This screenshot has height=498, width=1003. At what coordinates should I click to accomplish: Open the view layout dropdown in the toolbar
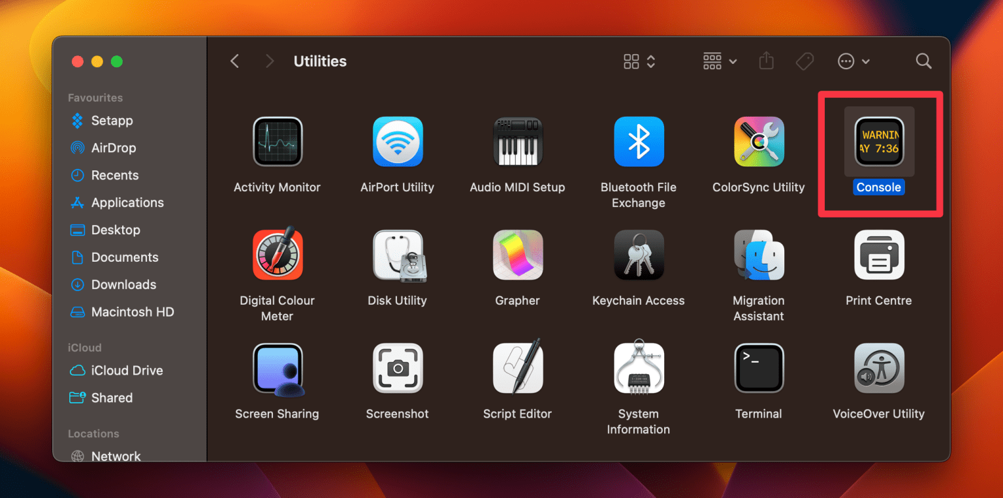[x=638, y=61]
